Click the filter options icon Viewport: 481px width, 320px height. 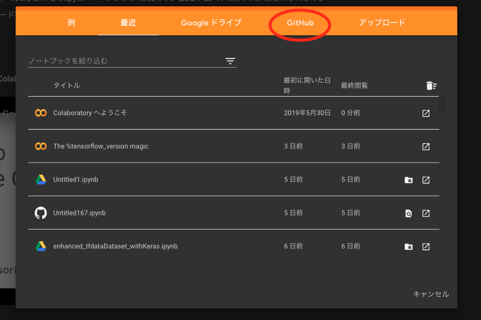230,61
